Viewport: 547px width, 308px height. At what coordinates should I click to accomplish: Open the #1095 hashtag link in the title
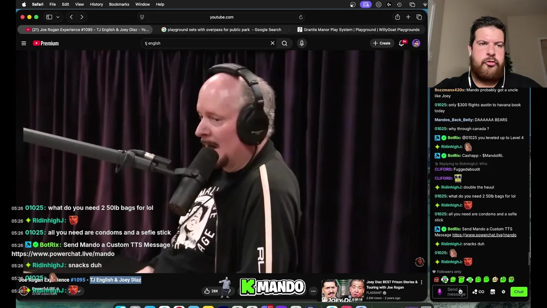tap(78, 280)
